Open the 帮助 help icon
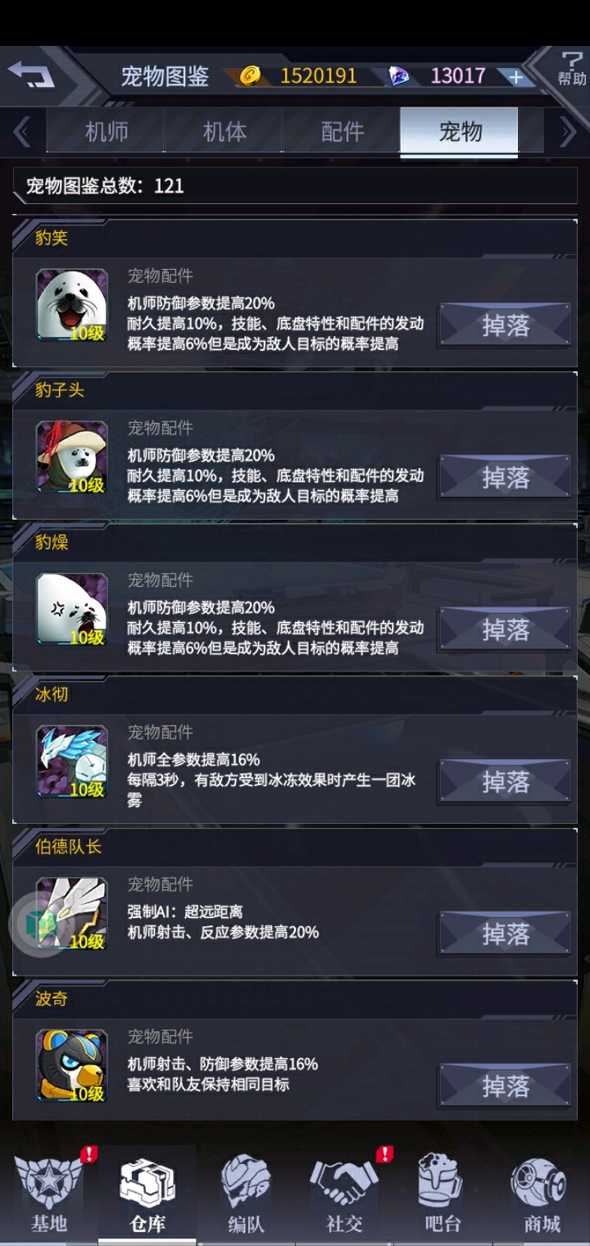The height and width of the screenshot is (1246, 590). (571, 69)
